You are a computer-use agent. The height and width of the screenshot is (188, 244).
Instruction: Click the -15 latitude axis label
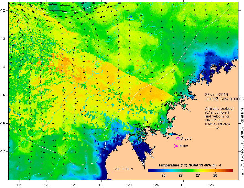pyautogui.click(x=3, y=95)
